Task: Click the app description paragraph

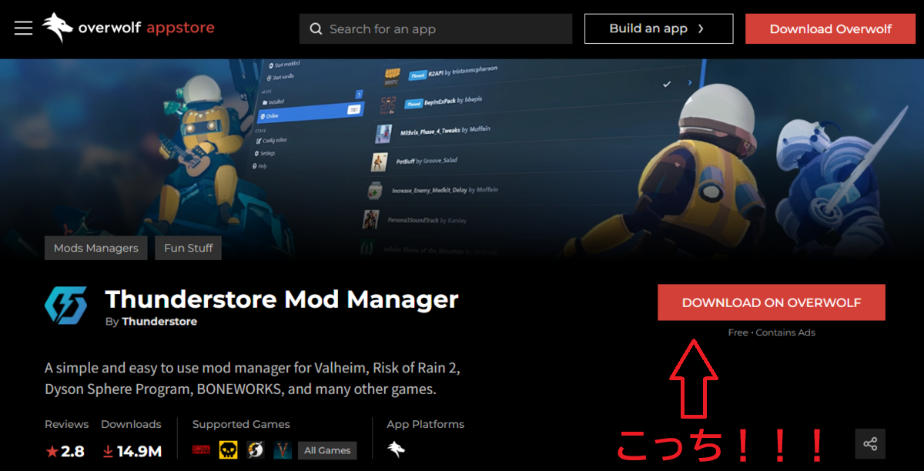Action: point(253,378)
